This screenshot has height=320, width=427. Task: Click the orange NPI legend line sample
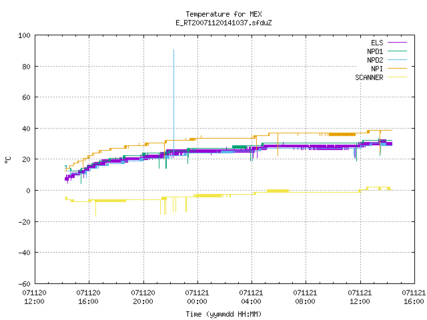coord(397,69)
